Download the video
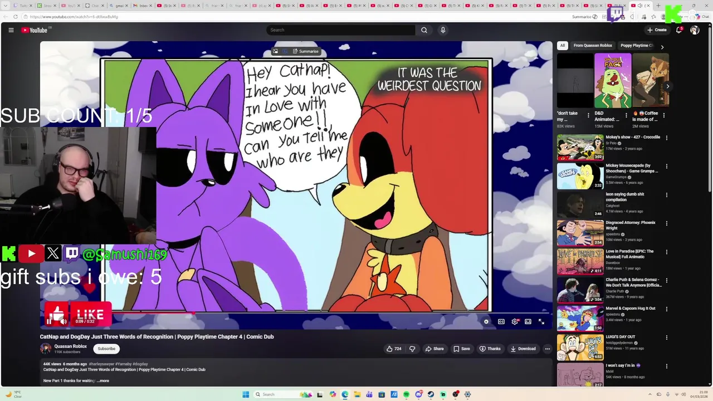713x401 pixels. [x=523, y=349]
